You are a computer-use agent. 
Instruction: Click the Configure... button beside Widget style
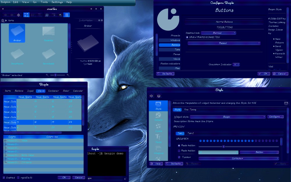click(275, 117)
